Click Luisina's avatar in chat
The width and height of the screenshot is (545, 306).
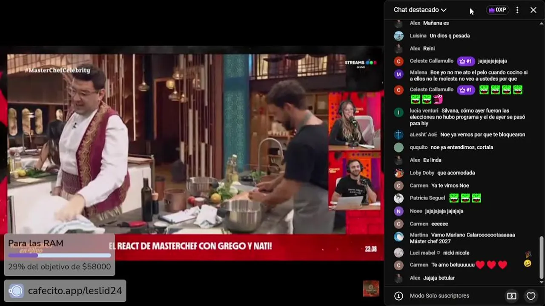click(399, 36)
